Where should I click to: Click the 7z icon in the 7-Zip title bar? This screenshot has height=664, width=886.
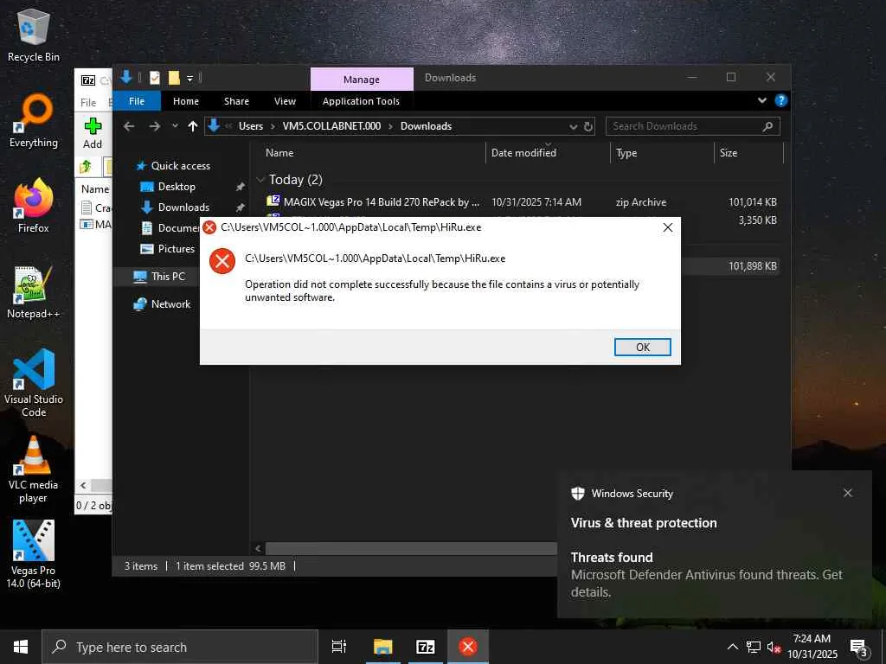click(88, 80)
